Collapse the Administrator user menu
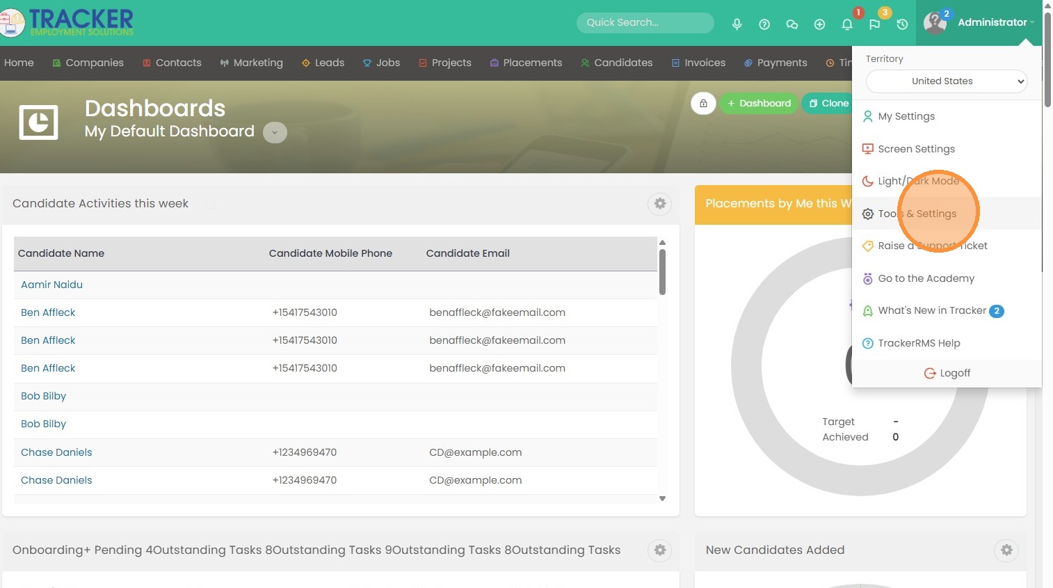The image size is (1053, 588). (995, 22)
